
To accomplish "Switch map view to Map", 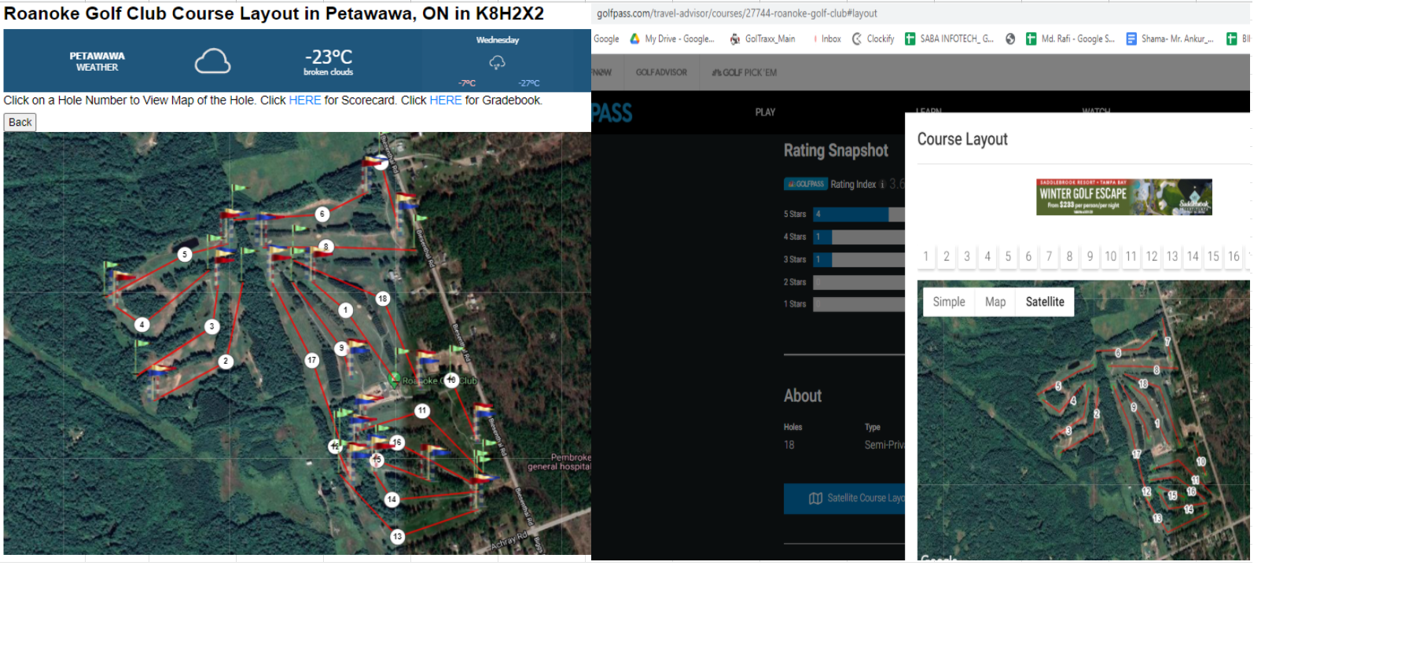I will [995, 302].
